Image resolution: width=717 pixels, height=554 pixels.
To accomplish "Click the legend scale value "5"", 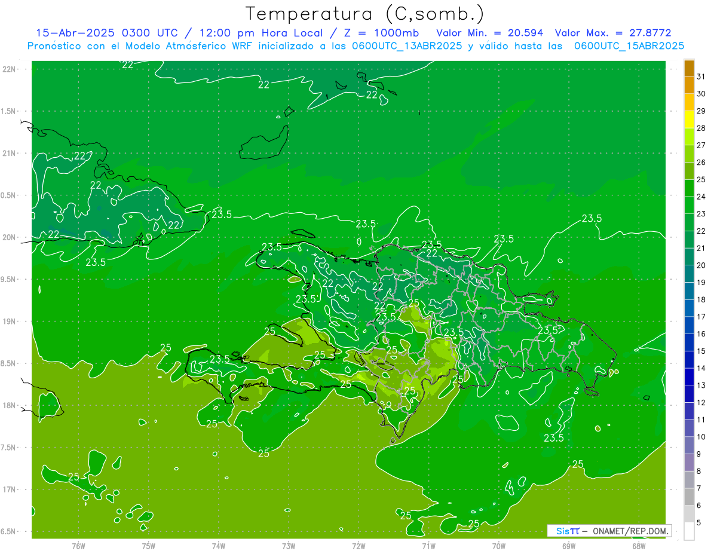I will 699,523.
